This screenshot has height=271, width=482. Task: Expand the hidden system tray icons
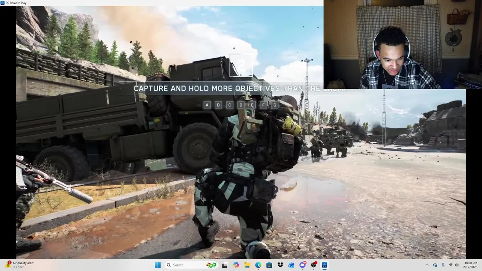(427, 265)
